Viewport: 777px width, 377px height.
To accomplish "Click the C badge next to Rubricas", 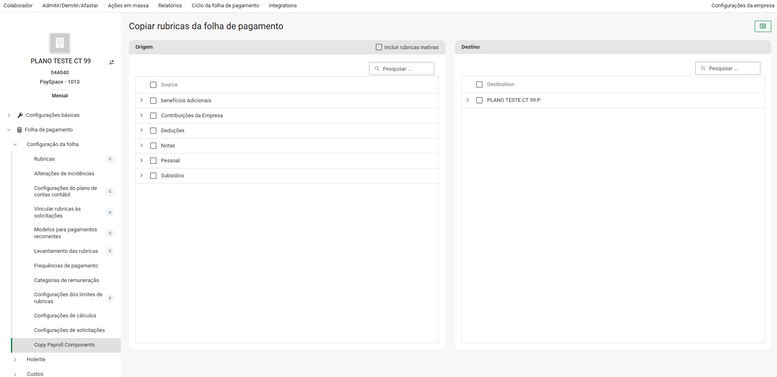I will click(110, 159).
